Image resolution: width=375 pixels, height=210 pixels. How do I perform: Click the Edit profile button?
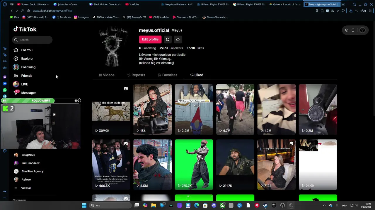coord(150,39)
